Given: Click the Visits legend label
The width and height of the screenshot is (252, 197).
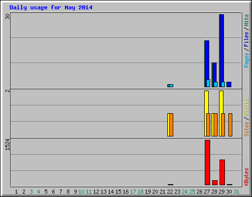Looking at the screenshot, I should [x=246, y=107].
